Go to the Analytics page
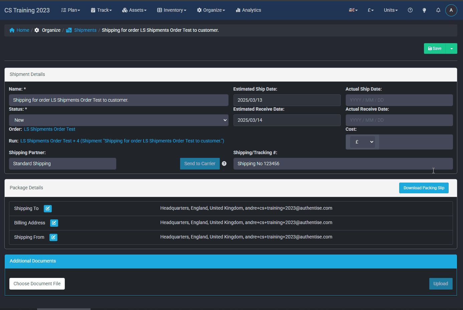Image resolution: width=463 pixels, height=310 pixels. [248, 10]
